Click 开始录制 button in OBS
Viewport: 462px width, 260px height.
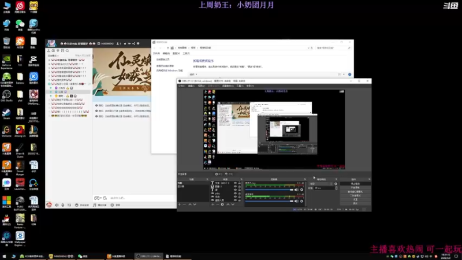pyautogui.click(x=355, y=187)
